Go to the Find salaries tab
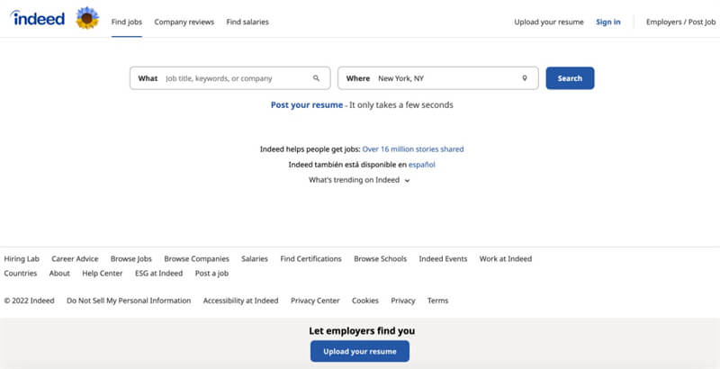Viewport: 720px width, 369px height. coord(247,22)
